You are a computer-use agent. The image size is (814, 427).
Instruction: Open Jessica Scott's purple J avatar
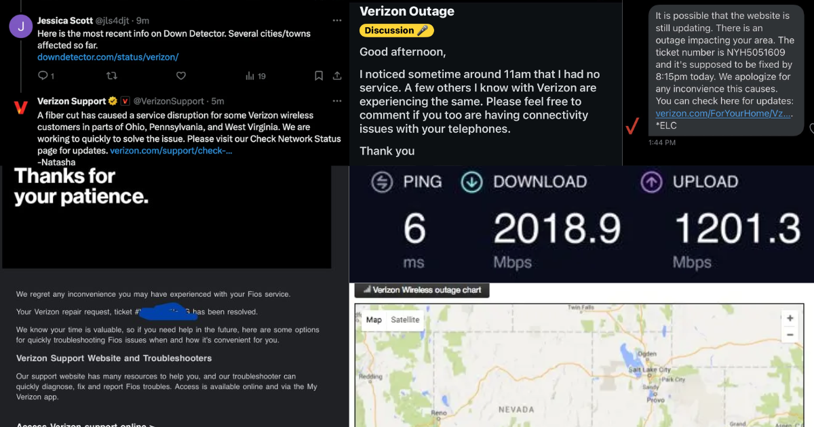tap(20, 26)
